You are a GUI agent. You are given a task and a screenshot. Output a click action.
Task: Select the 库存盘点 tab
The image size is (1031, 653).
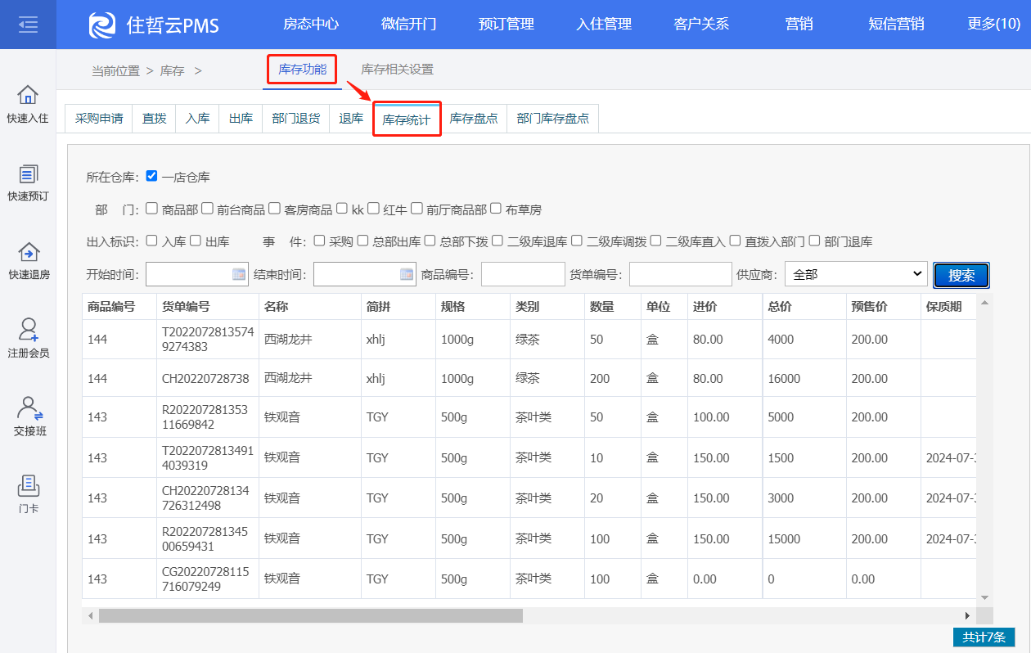tap(474, 119)
